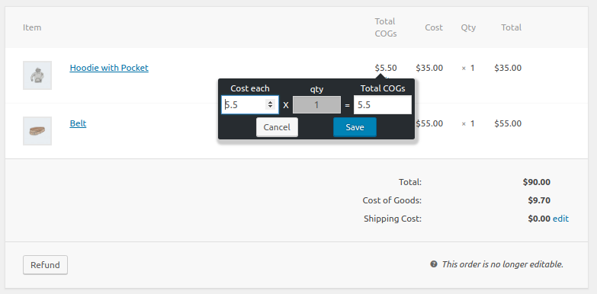The width and height of the screenshot is (597, 294).
Task: Click the Item column header
Action: pos(32,27)
